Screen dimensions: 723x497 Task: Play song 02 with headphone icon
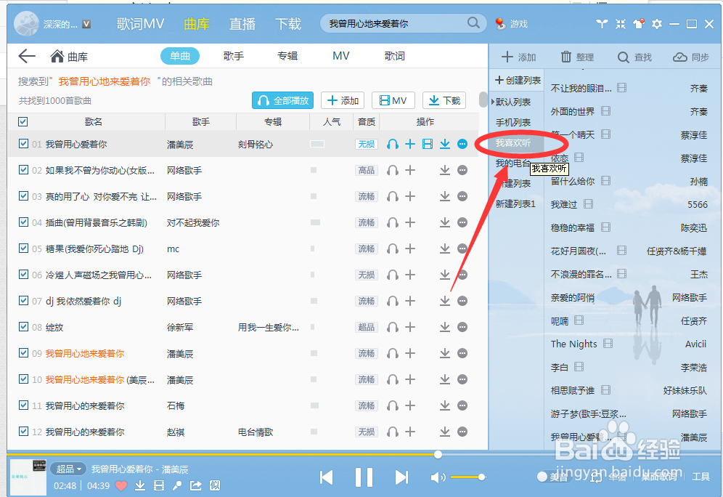click(393, 170)
